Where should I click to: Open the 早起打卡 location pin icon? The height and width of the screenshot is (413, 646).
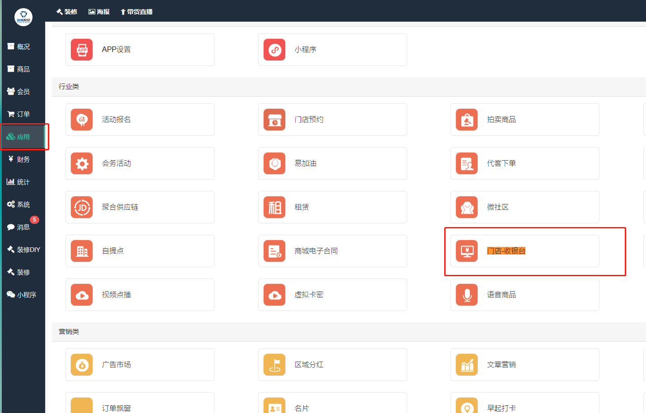pos(467,405)
